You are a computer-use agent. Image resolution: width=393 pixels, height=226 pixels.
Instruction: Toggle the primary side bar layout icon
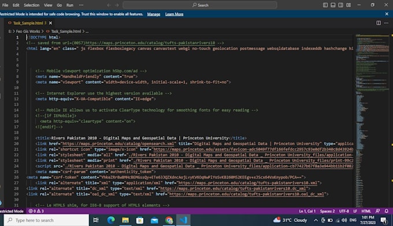[325, 5]
